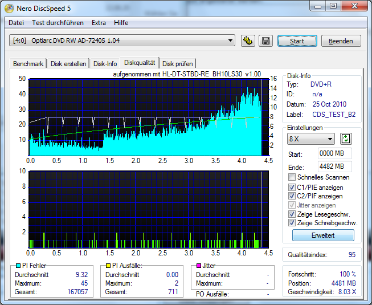
Task: Click the Nero DiscSpeed title bar icon
Action: coord(9,9)
